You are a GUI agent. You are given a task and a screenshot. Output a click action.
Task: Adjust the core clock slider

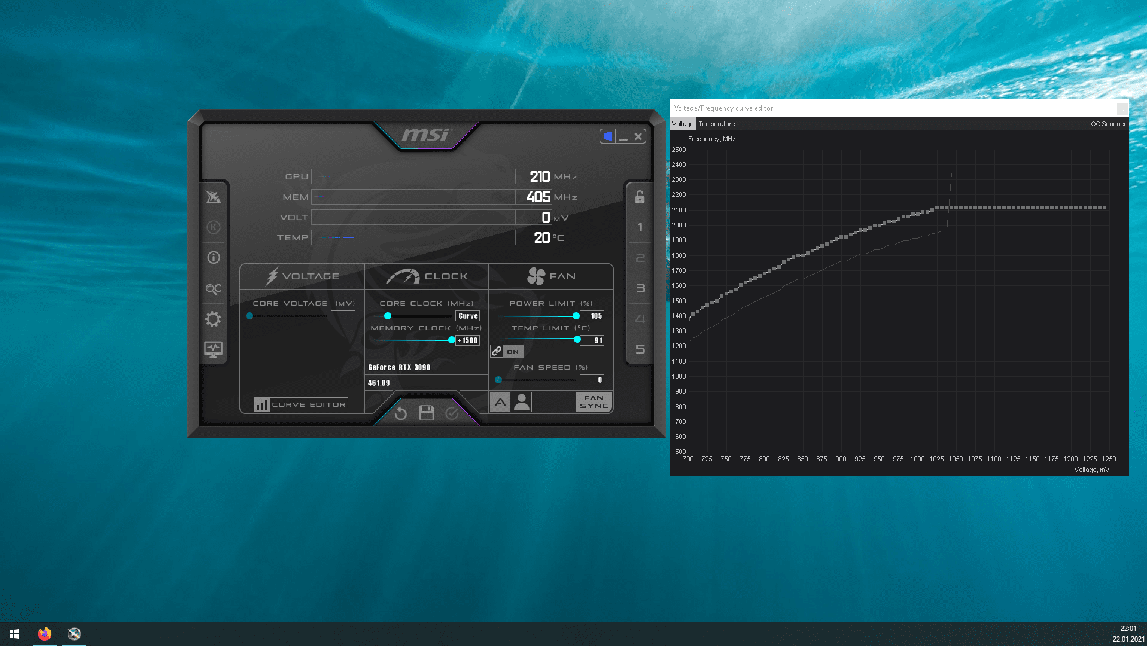(388, 316)
